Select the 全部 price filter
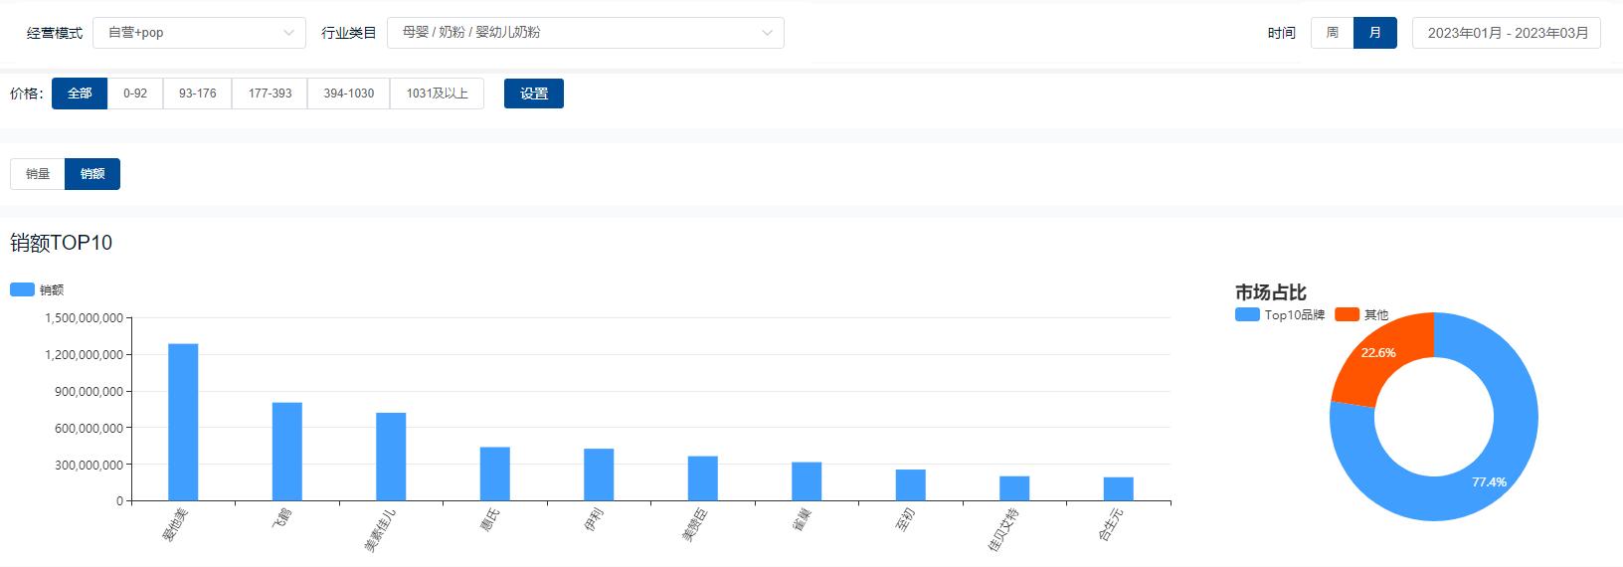The width and height of the screenshot is (1623, 567). tap(80, 94)
